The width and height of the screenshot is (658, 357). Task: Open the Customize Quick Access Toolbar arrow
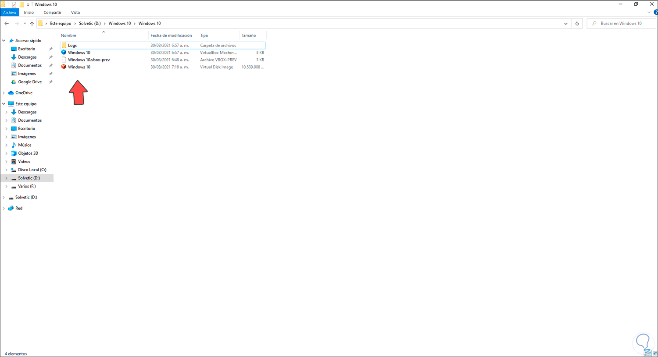[28, 5]
